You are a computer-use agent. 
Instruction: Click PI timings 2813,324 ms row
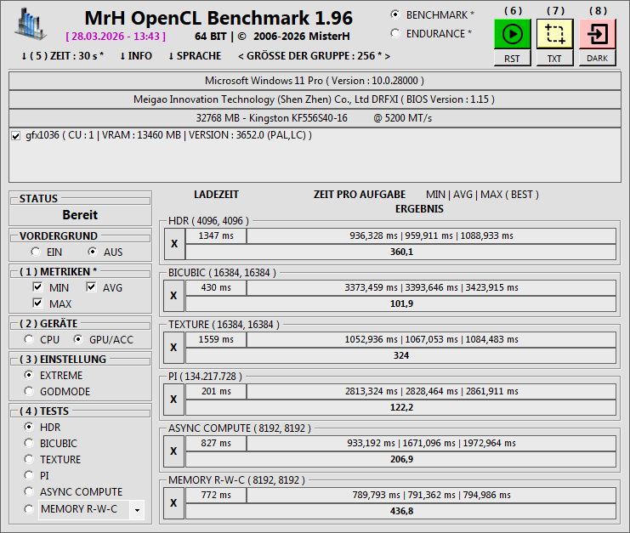tap(432, 391)
